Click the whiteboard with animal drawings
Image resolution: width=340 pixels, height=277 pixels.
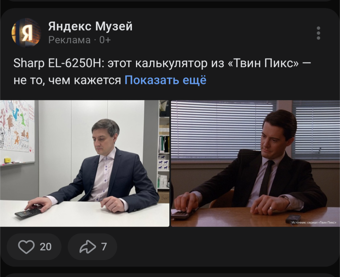(x=17, y=132)
